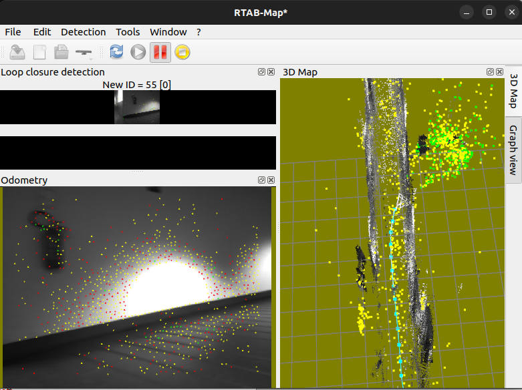
Task: Close the Loop closure detection panel
Action: pos(271,72)
